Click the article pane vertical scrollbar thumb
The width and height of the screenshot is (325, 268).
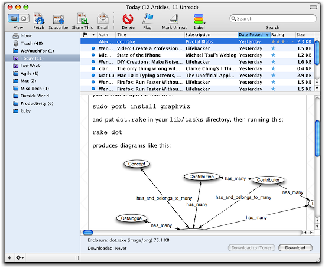(317, 139)
